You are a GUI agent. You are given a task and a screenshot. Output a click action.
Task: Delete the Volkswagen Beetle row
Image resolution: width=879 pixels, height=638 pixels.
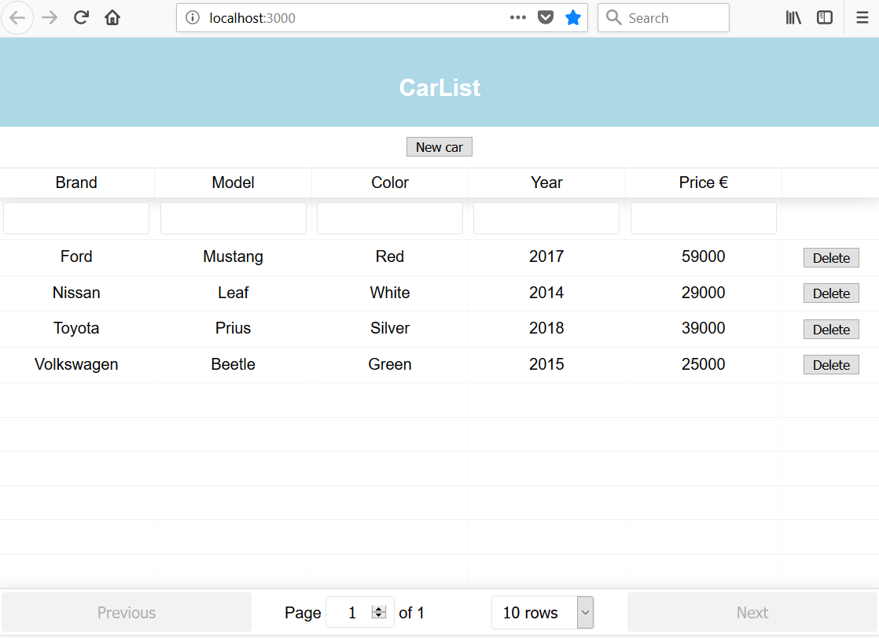click(831, 365)
